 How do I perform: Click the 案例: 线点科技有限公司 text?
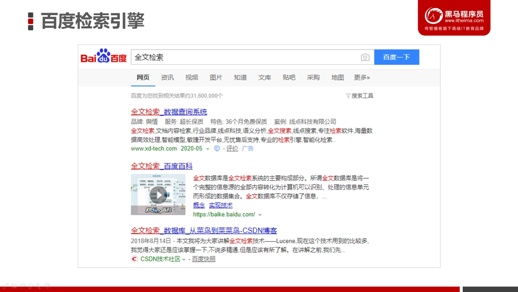click(305, 122)
